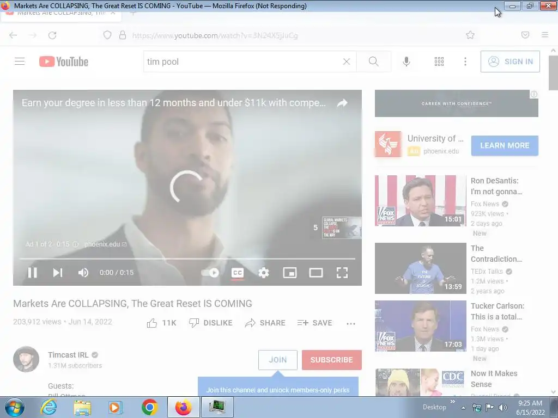This screenshot has width=558, height=418.
Task: Click SAVE to playlist
Action: (x=314, y=323)
